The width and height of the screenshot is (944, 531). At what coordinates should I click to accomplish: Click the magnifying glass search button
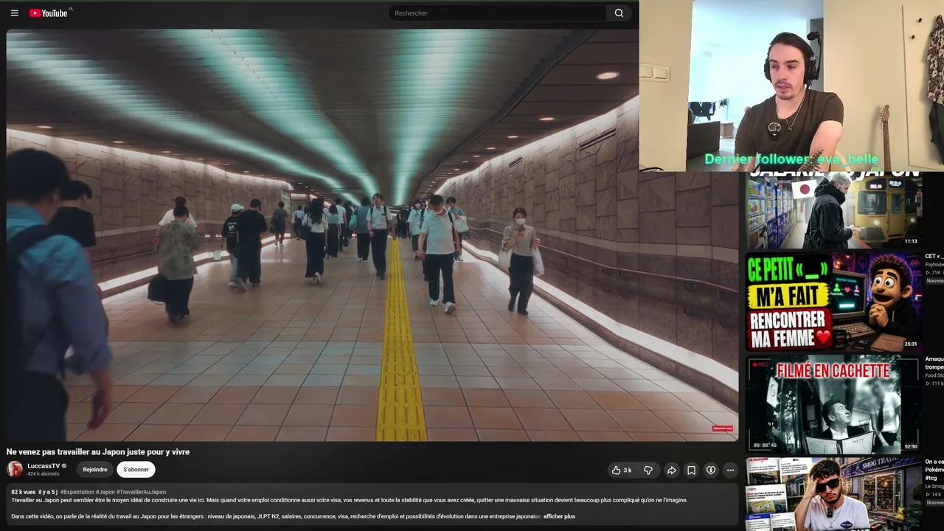coord(619,13)
